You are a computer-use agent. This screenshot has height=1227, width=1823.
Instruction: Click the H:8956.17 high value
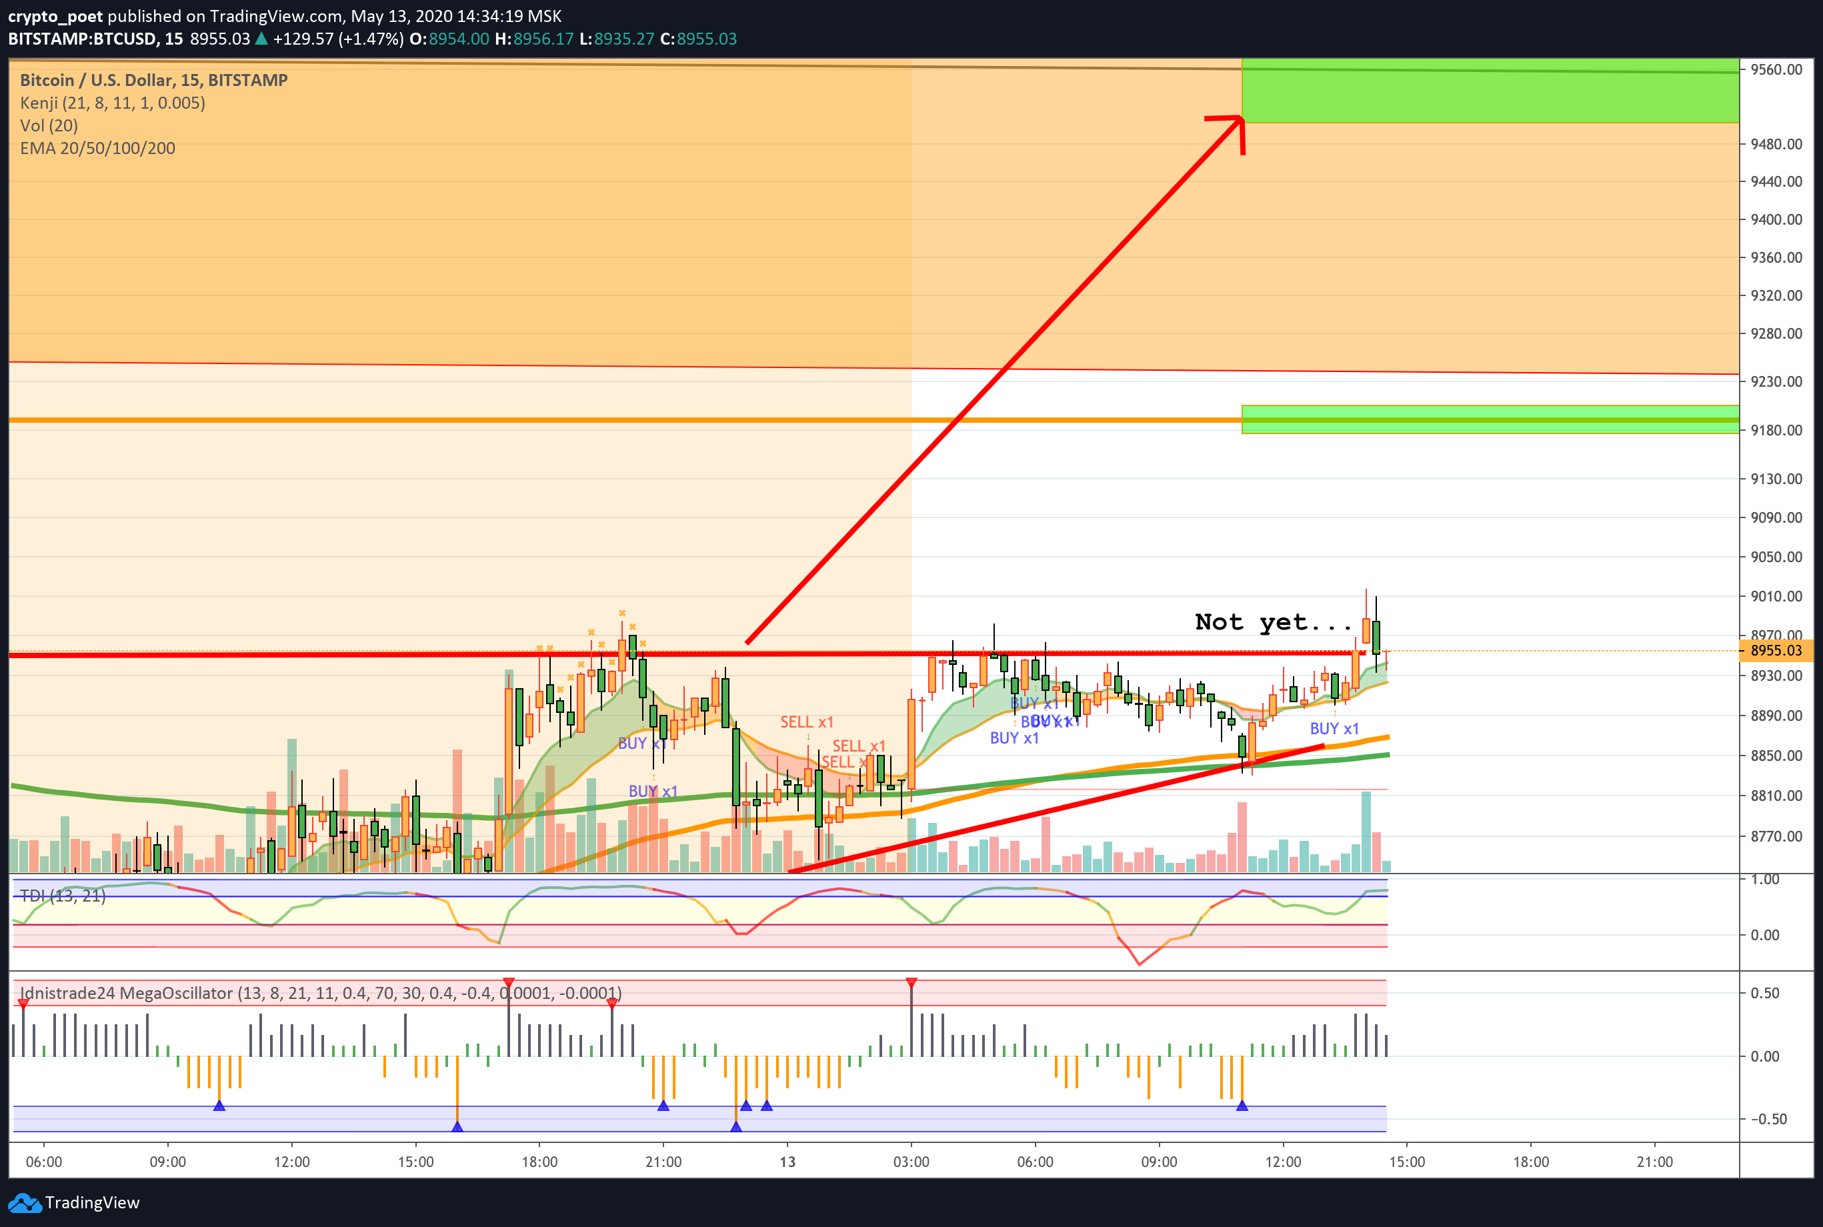[x=534, y=39]
